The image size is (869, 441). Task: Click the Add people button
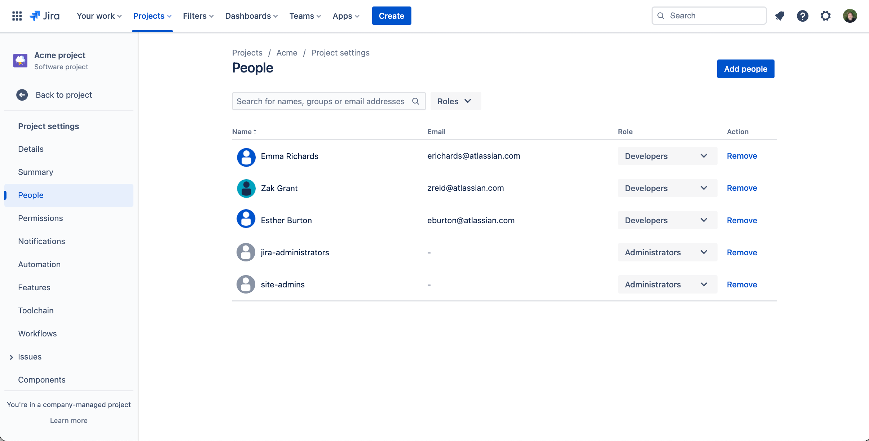(x=746, y=69)
